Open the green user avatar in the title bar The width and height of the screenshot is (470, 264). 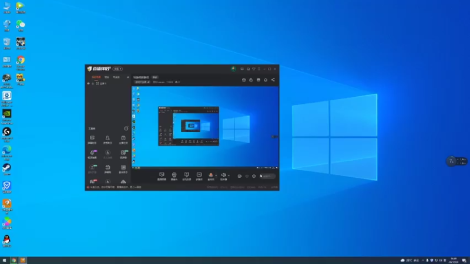233,69
